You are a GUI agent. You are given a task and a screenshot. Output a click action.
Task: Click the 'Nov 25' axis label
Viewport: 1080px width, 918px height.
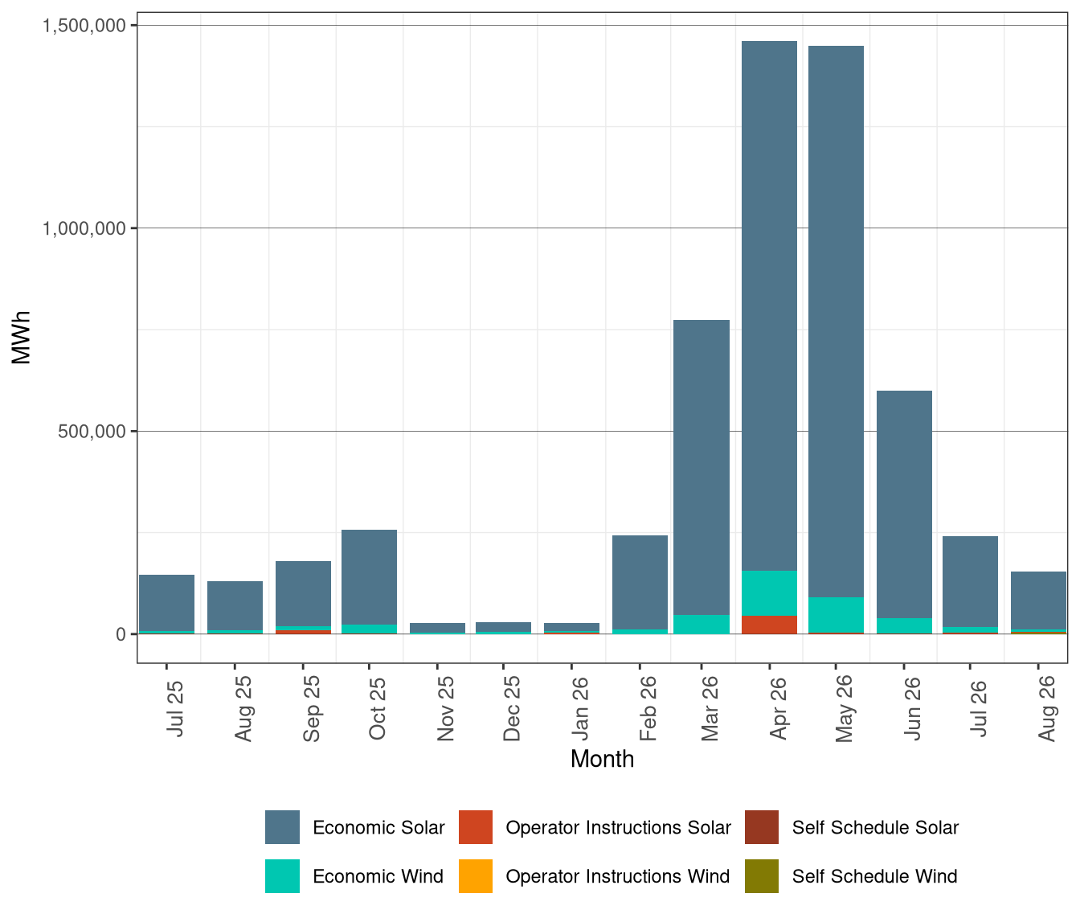446,707
